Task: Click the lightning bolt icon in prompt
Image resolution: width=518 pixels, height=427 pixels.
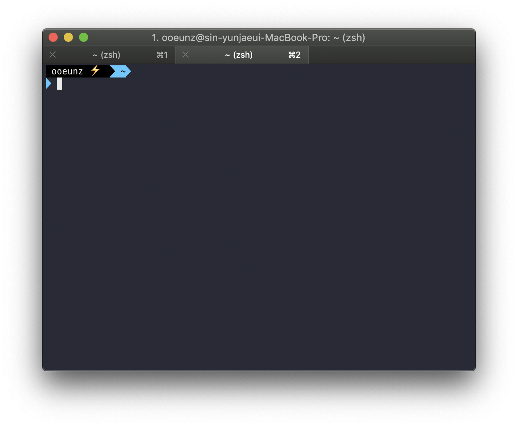Action: pos(95,71)
